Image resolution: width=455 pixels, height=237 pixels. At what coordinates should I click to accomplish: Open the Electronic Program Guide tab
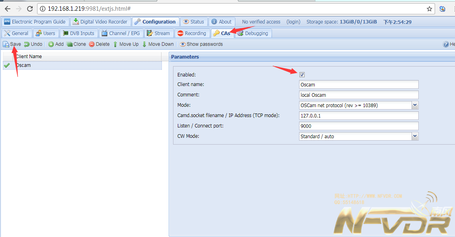coord(35,22)
